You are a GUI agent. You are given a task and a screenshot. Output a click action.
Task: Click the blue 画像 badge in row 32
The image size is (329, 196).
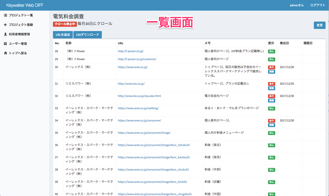pos(271,100)
